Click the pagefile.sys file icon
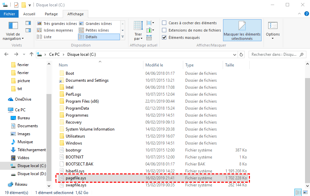Image resolution: width=310 pixels, height=196 pixels. 62,178
